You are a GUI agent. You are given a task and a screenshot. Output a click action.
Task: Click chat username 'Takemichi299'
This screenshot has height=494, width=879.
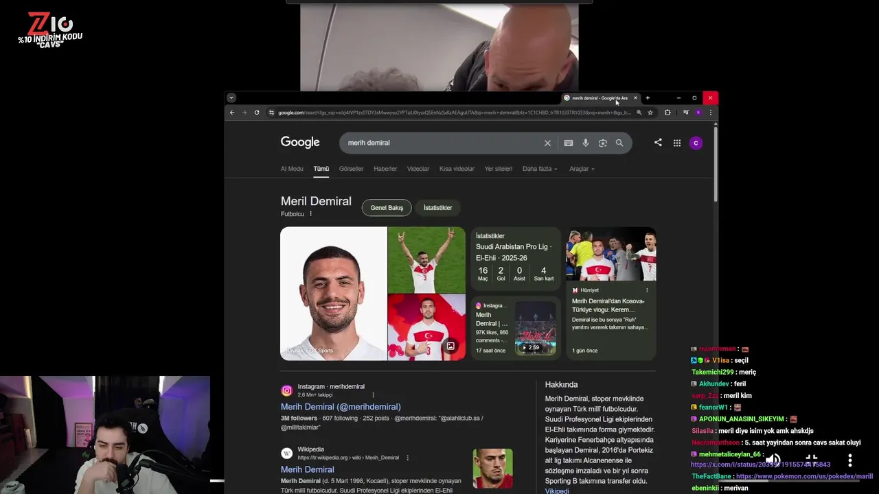point(712,372)
